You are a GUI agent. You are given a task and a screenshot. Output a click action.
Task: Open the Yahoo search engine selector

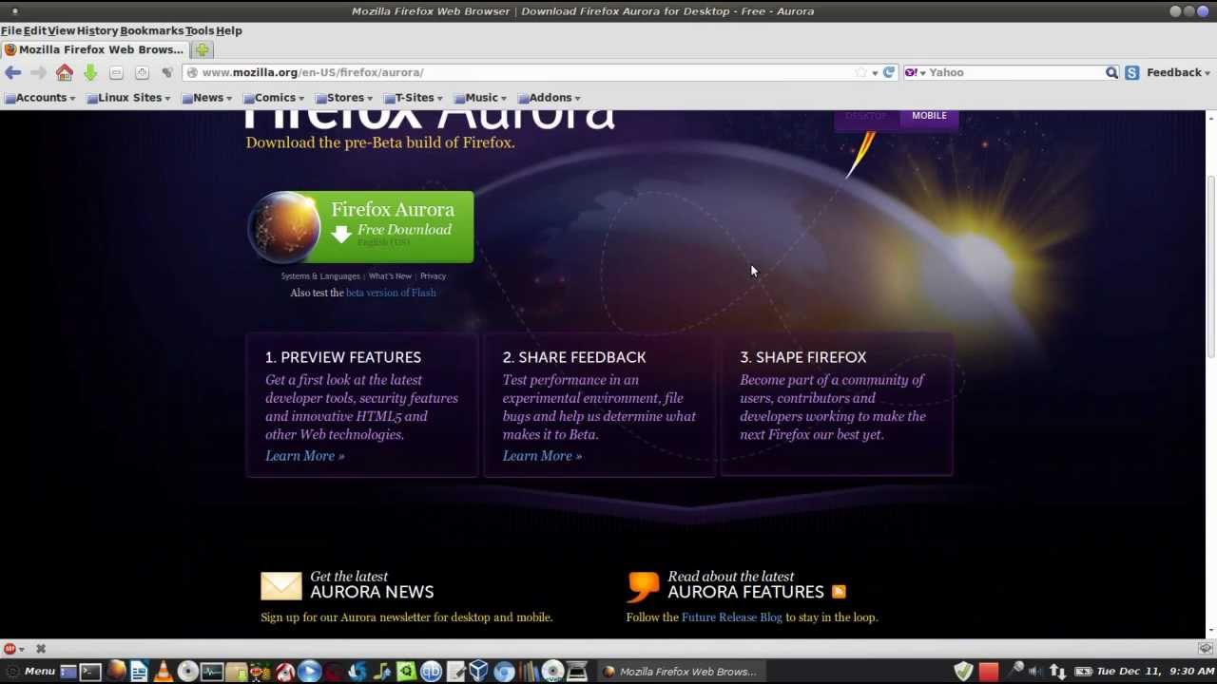[x=916, y=72]
